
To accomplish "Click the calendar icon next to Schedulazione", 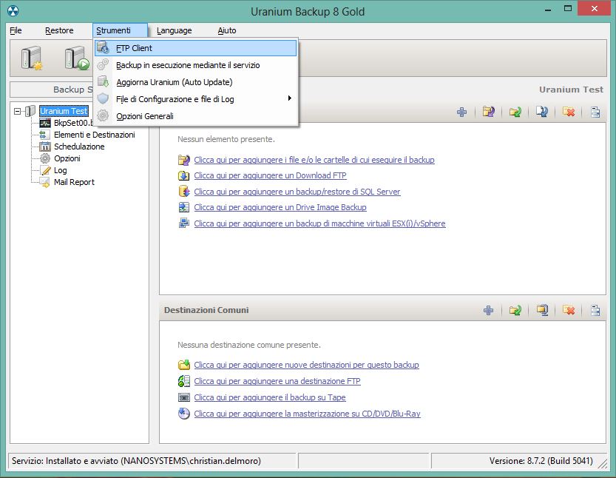I will coord(45,147).
